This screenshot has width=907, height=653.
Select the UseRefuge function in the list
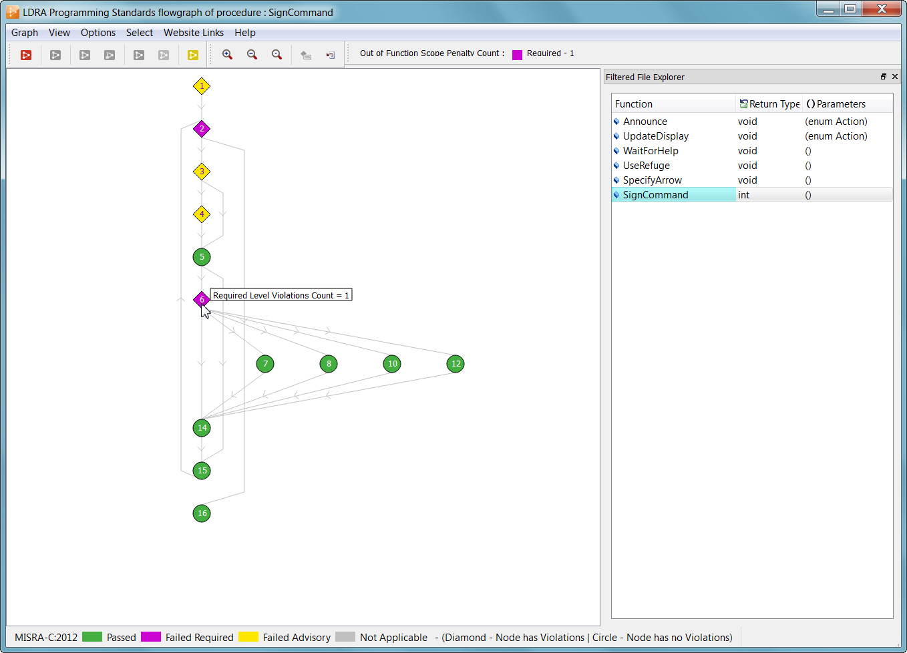click(647, 166)
